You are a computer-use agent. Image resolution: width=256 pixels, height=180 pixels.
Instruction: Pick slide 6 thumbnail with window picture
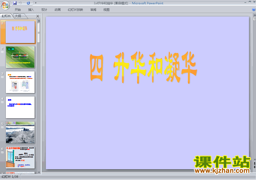pyautogui.click(x=20, y=157)
